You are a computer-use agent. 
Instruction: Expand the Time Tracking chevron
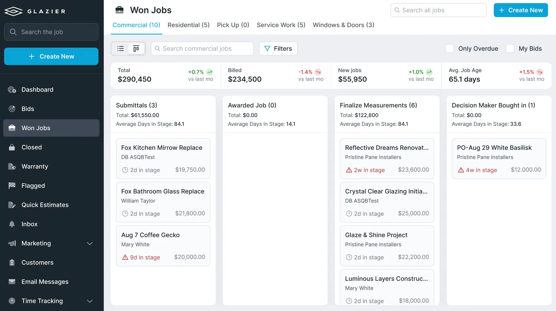90,301
